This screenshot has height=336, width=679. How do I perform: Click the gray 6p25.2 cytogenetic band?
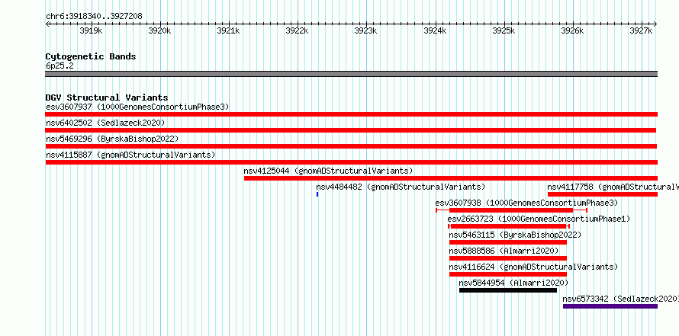(351, 74)
